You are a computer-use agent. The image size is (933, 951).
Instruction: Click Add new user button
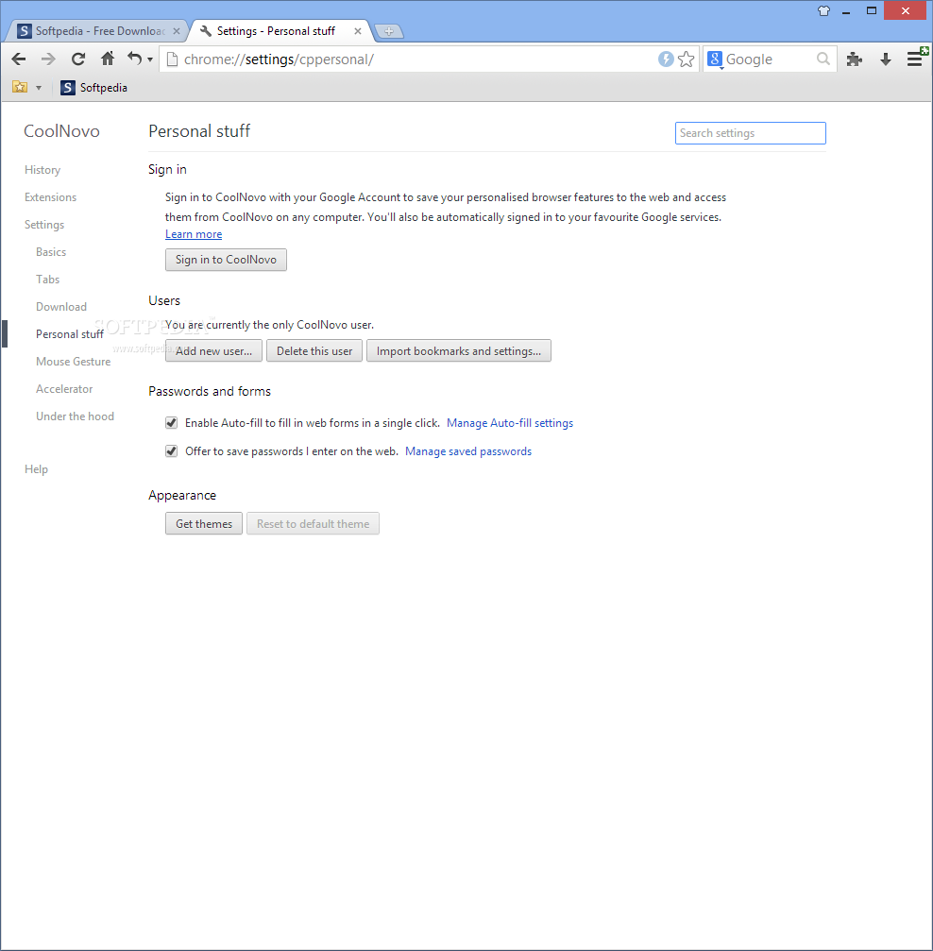[x=213, y=351]
